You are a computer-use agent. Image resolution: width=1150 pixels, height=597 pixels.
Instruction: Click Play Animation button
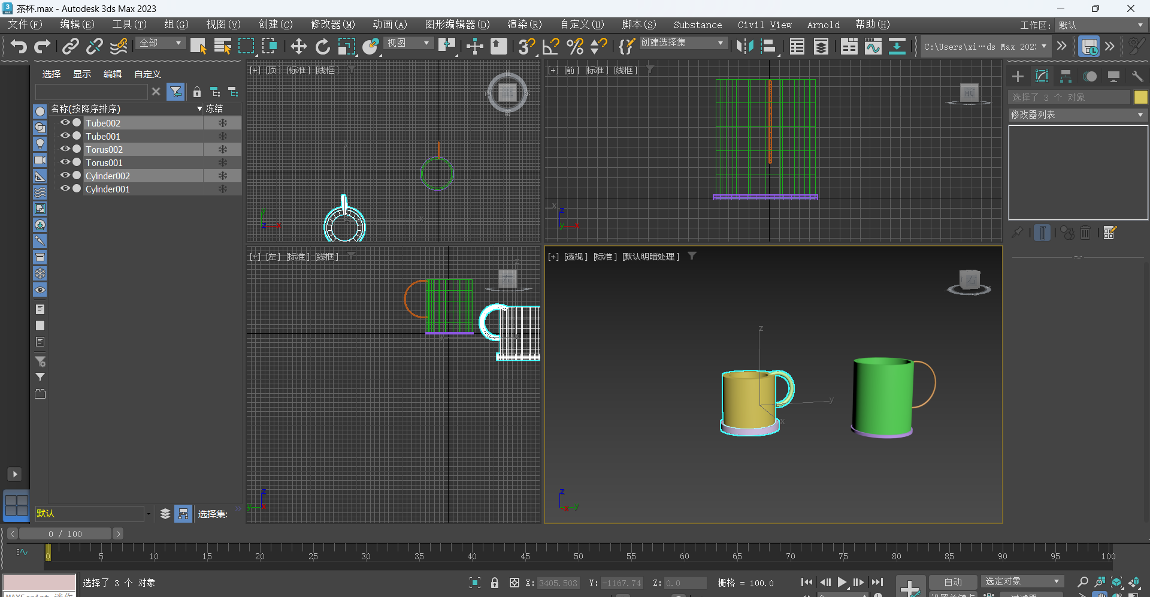point(842,582)
